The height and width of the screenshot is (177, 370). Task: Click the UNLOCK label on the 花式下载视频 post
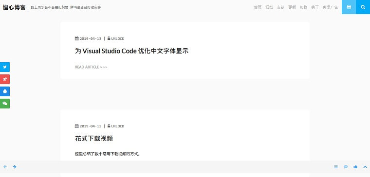[117, 126]
